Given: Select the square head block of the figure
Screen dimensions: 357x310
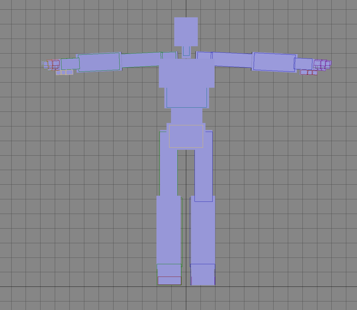Looking at the screenshot, I should click(x=186, y=32).
